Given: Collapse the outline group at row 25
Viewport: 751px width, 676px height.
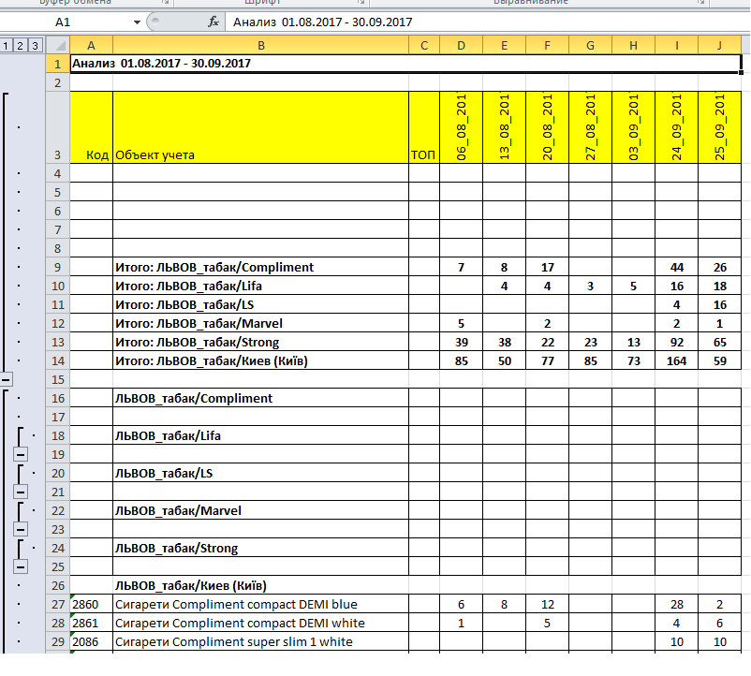Looking at the screenshot, I should 21,566.
